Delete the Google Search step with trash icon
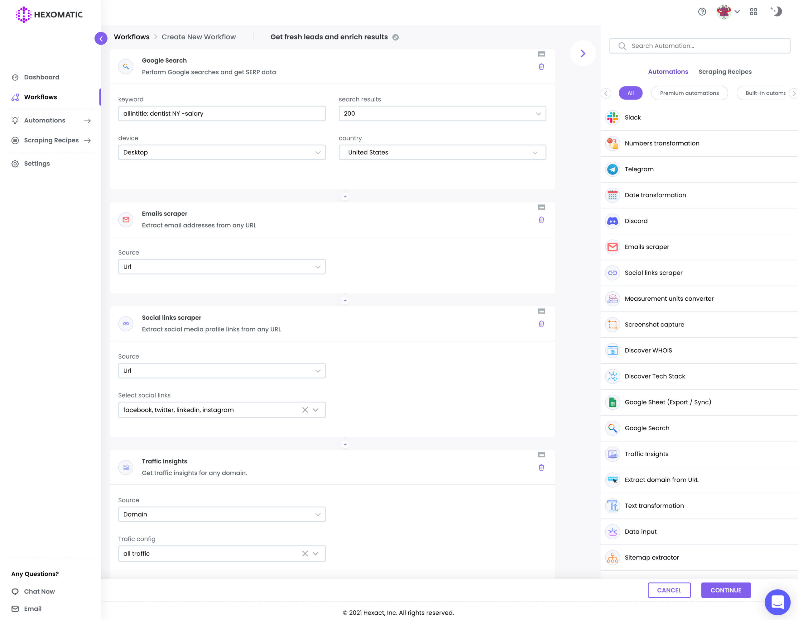The image size is (798, 620). [541, 66]
